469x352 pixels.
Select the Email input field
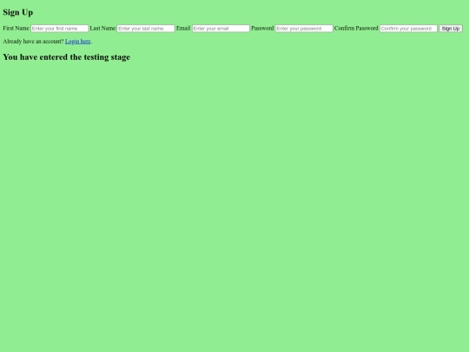[x=221, y=29]
